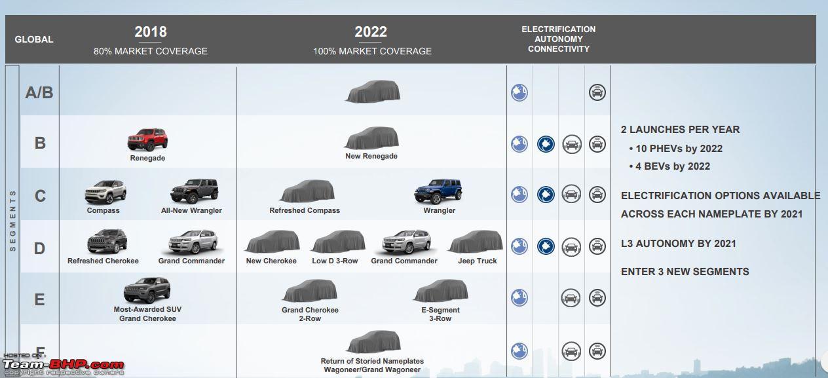Click the light-blue plug icon in the A/B row

519,92
